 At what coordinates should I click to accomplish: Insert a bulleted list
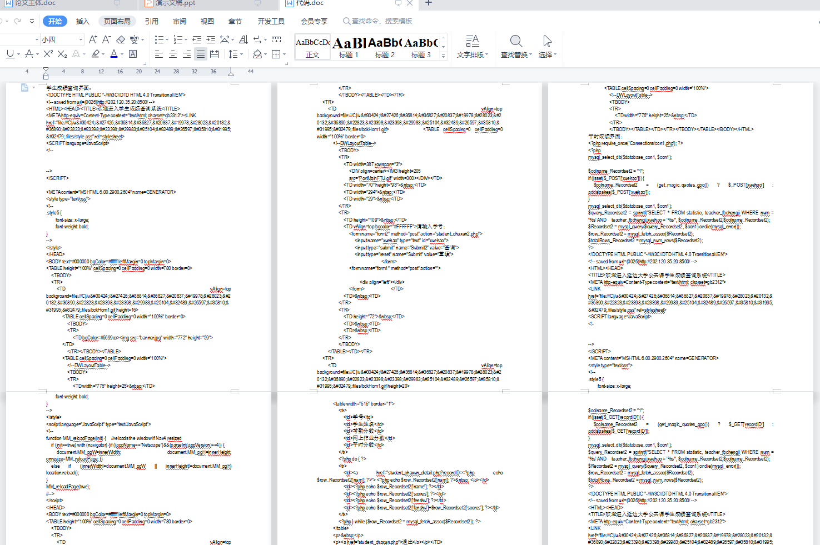click(158, 39)
